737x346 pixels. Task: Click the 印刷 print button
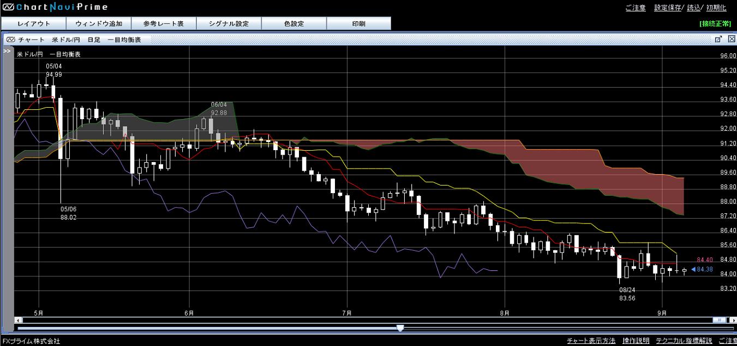pos(359,23)
